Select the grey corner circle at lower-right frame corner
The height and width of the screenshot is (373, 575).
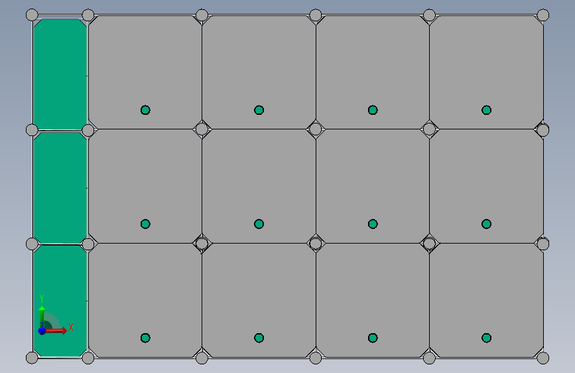543,358
